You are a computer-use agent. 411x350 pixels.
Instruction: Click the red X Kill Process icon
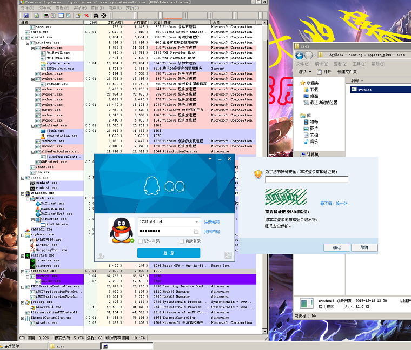click(87, 16)
